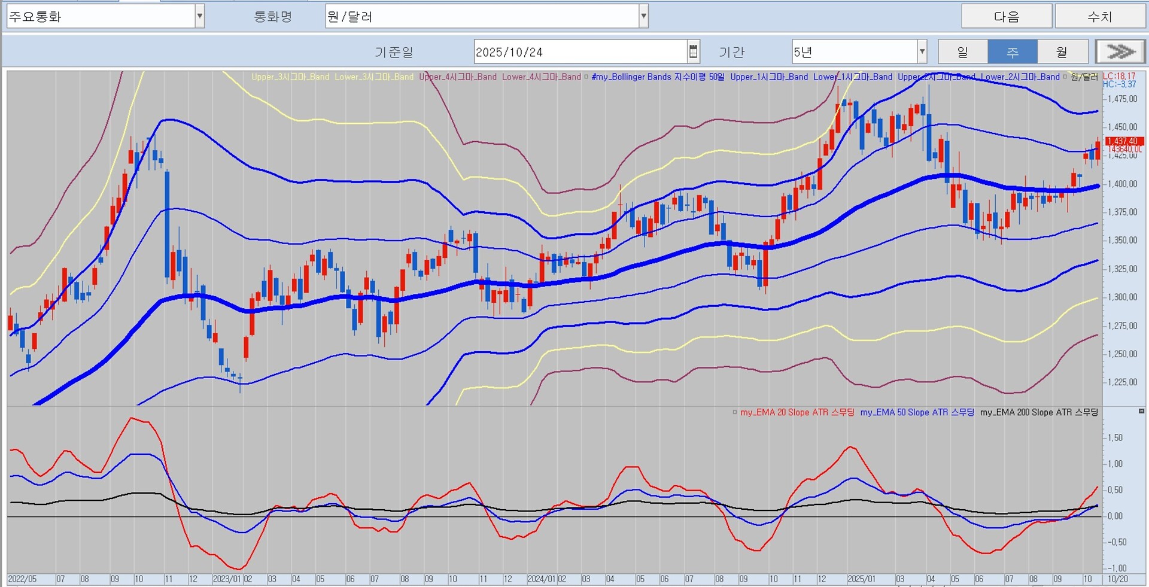
Task: Switch the chart to daily (일) candles
Action: coord(962,51)
